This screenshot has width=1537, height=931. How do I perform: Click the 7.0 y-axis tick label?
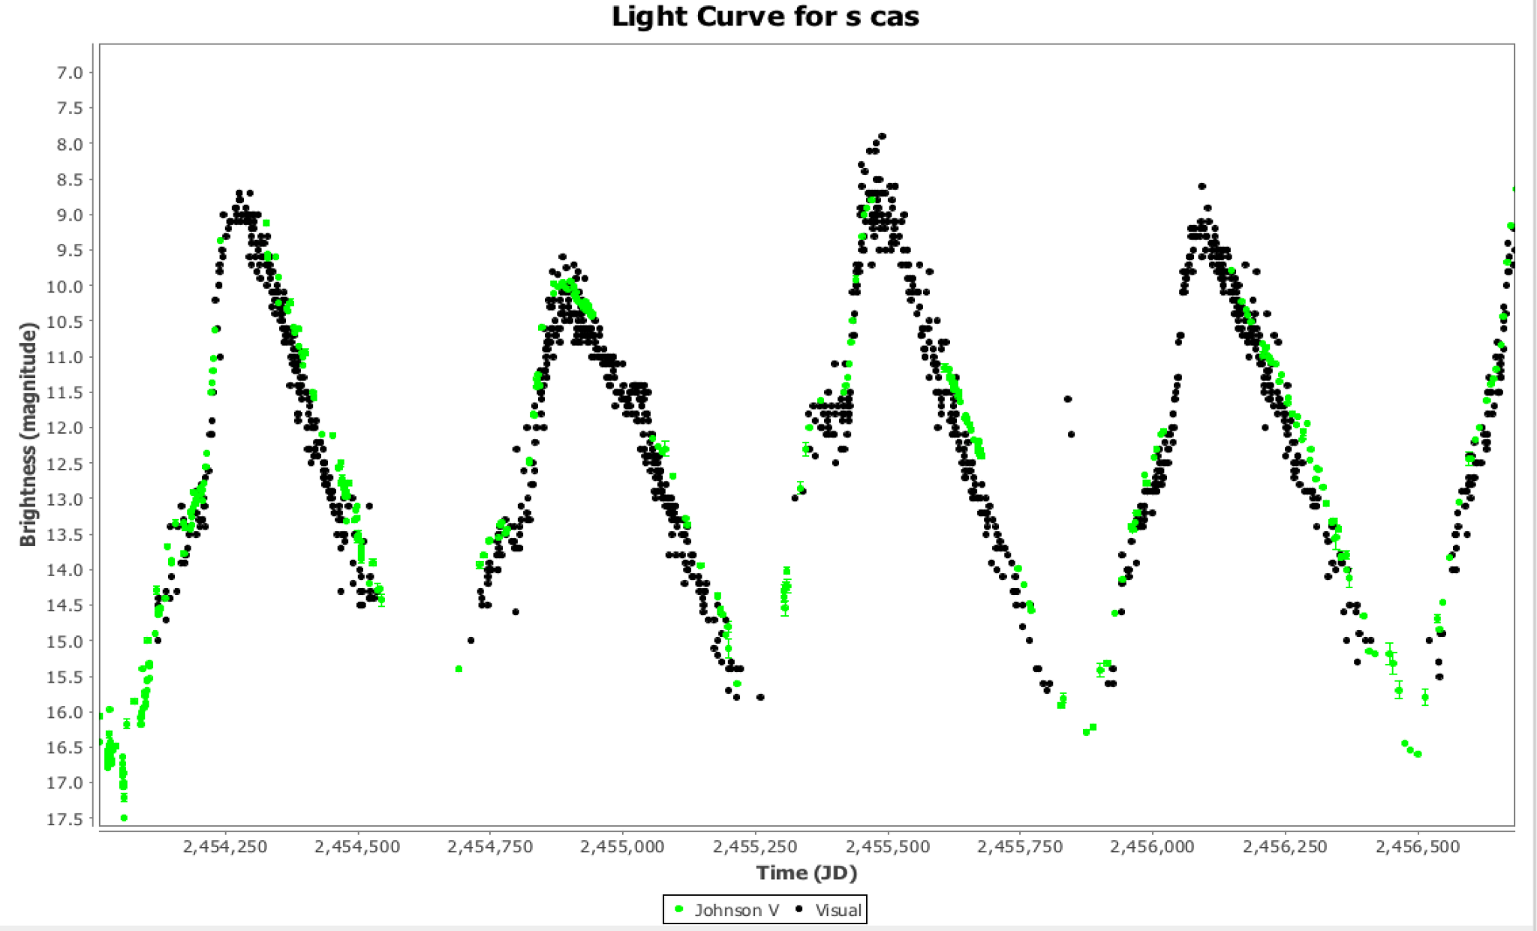pyautogui.click(x=69, y=73)
